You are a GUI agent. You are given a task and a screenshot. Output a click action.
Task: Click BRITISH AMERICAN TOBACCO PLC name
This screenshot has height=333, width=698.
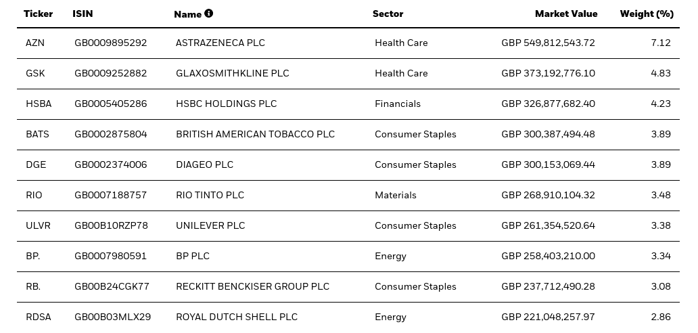click(x=255, y=134)
